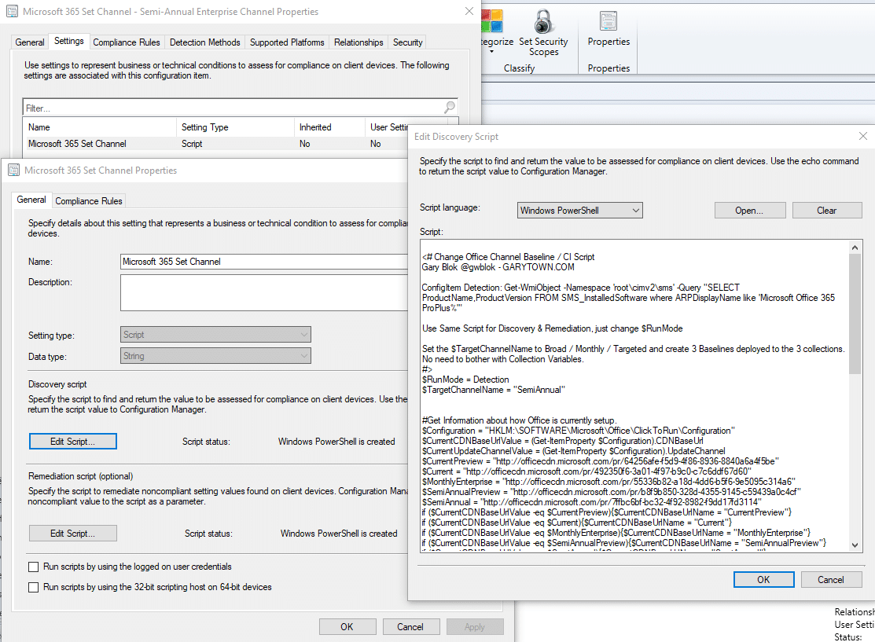Viewport: 875px width, 642px height.
Task: Click the Open... button to load a script
Action: (x=749, y=211)
